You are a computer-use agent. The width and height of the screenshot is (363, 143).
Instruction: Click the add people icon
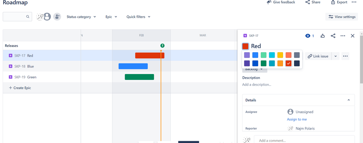(57, 17)
